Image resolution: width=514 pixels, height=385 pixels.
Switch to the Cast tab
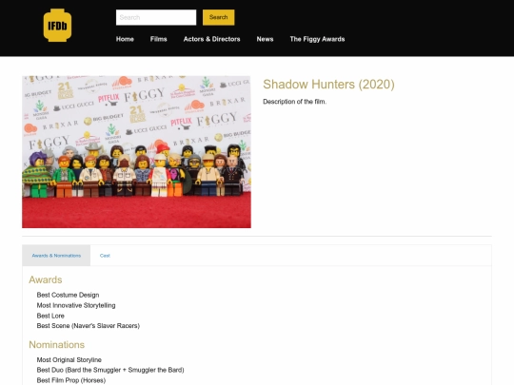[x=105, y=256]
